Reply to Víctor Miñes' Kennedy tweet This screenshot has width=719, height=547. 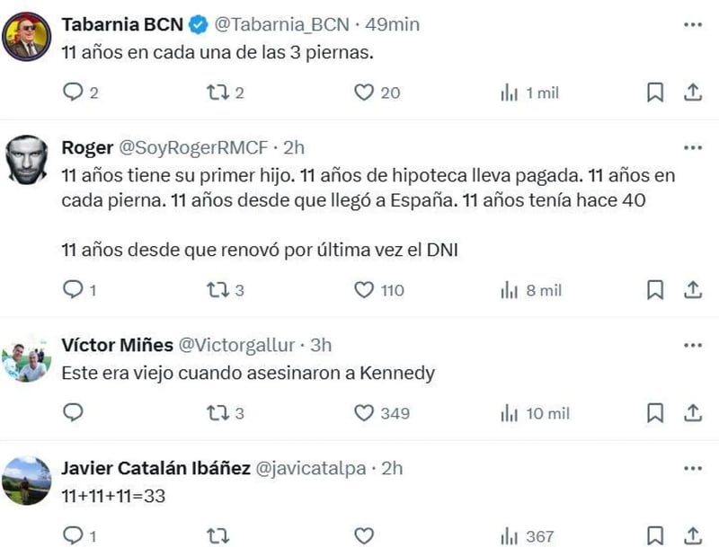(75, 412)
